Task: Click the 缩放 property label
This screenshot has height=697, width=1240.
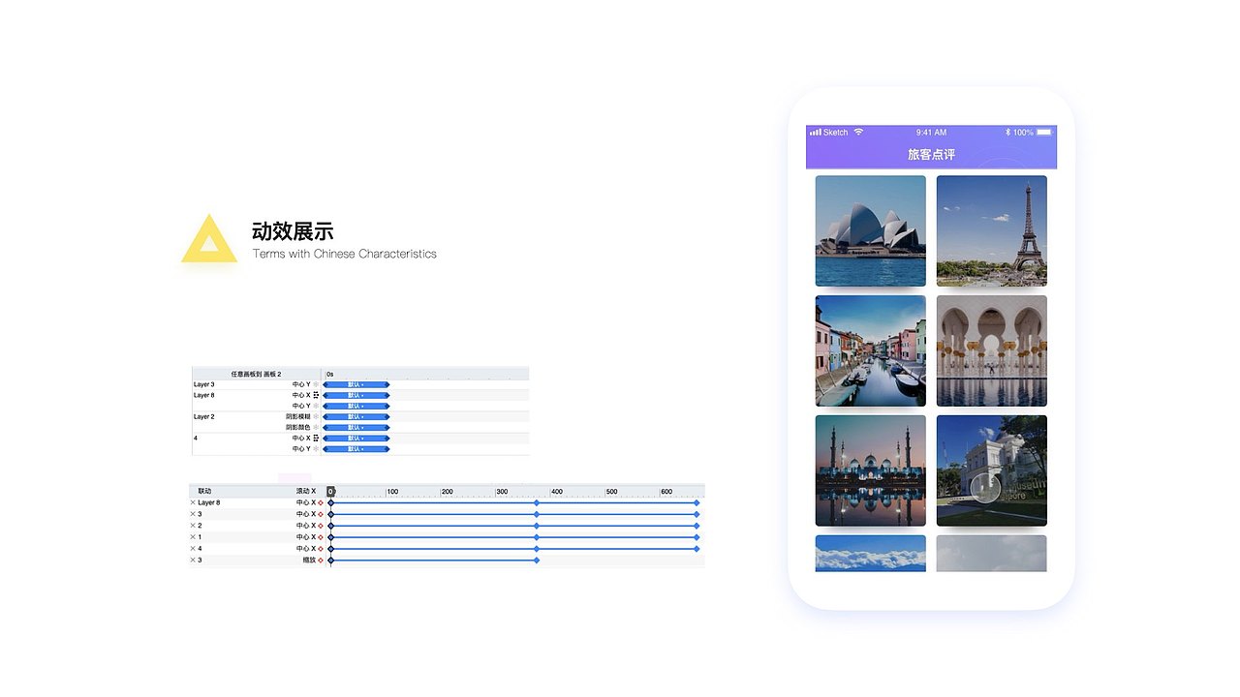Action: coord(309,561)
